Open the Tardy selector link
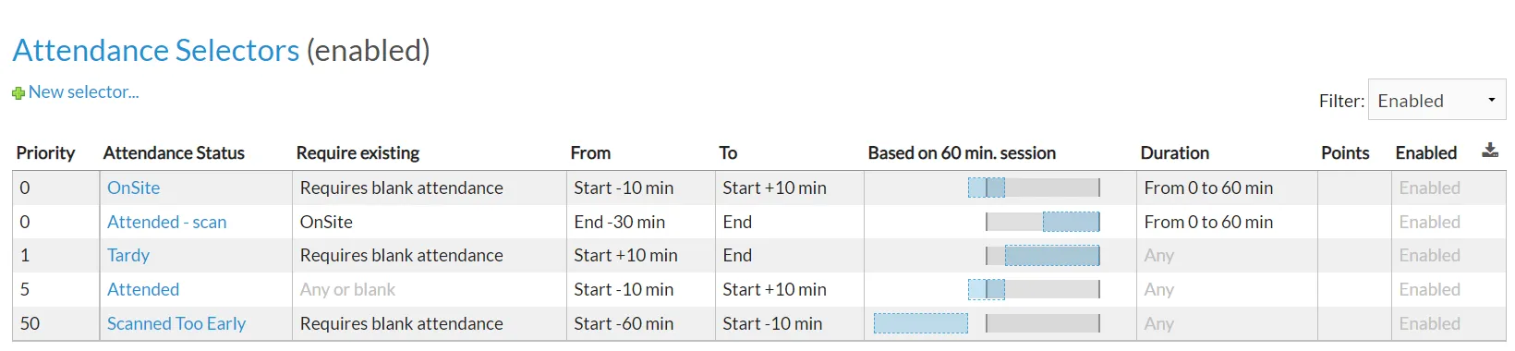1515x351 pixels. pyautogui.click(x=128, y=255)
